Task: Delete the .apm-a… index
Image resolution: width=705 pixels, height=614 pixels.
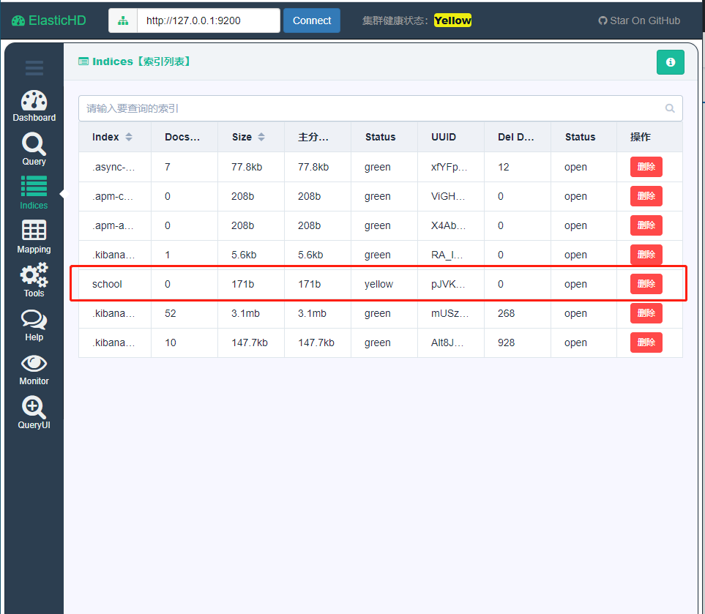Action: point(646,225)
